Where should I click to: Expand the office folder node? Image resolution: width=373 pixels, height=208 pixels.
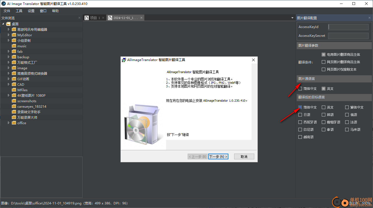pos(9,123)
